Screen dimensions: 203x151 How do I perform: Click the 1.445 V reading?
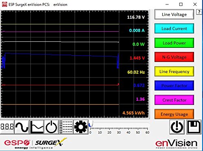pyautogui.click(x=137, y=58)
